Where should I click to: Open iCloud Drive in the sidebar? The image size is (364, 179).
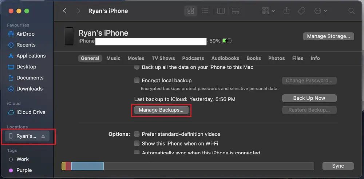point(27,112)
